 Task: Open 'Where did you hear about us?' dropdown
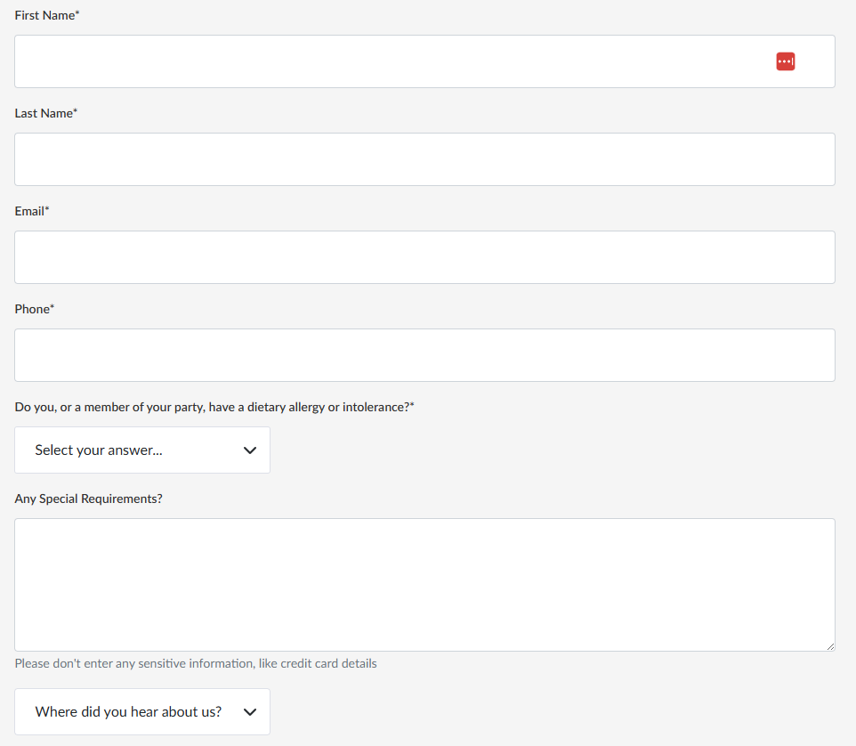[142, 712]
